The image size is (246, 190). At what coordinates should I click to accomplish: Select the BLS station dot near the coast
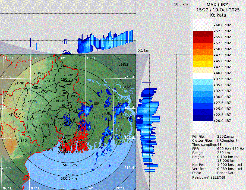24,154
